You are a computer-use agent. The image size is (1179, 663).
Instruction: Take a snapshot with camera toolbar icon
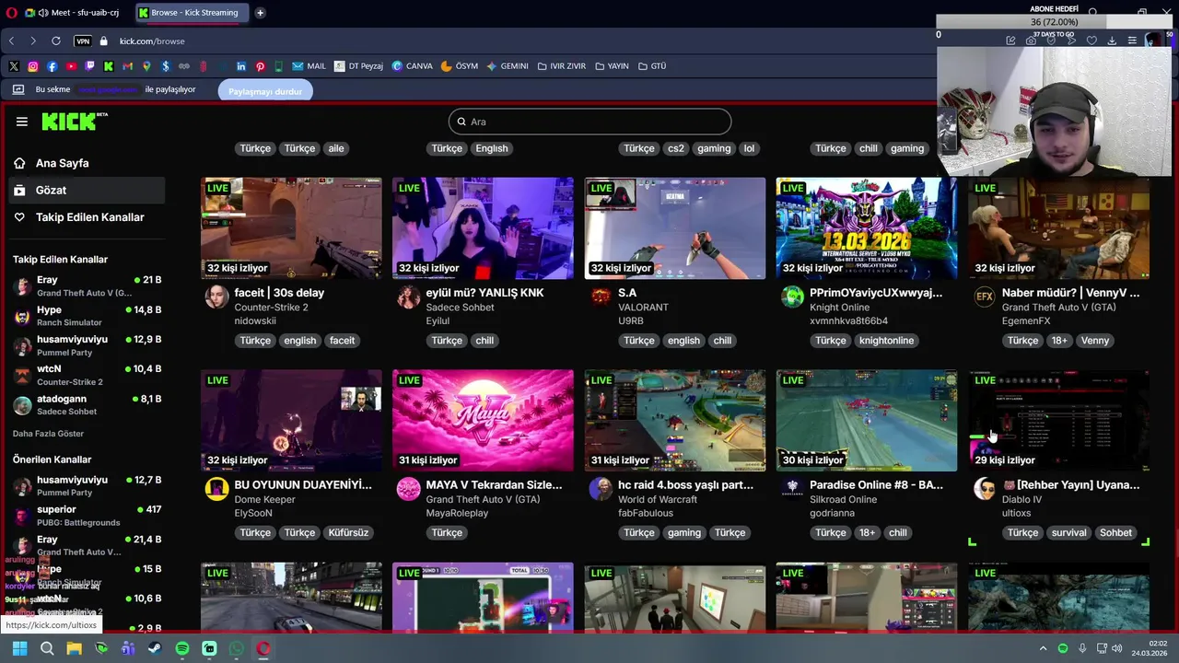[x=1031, y=41]
